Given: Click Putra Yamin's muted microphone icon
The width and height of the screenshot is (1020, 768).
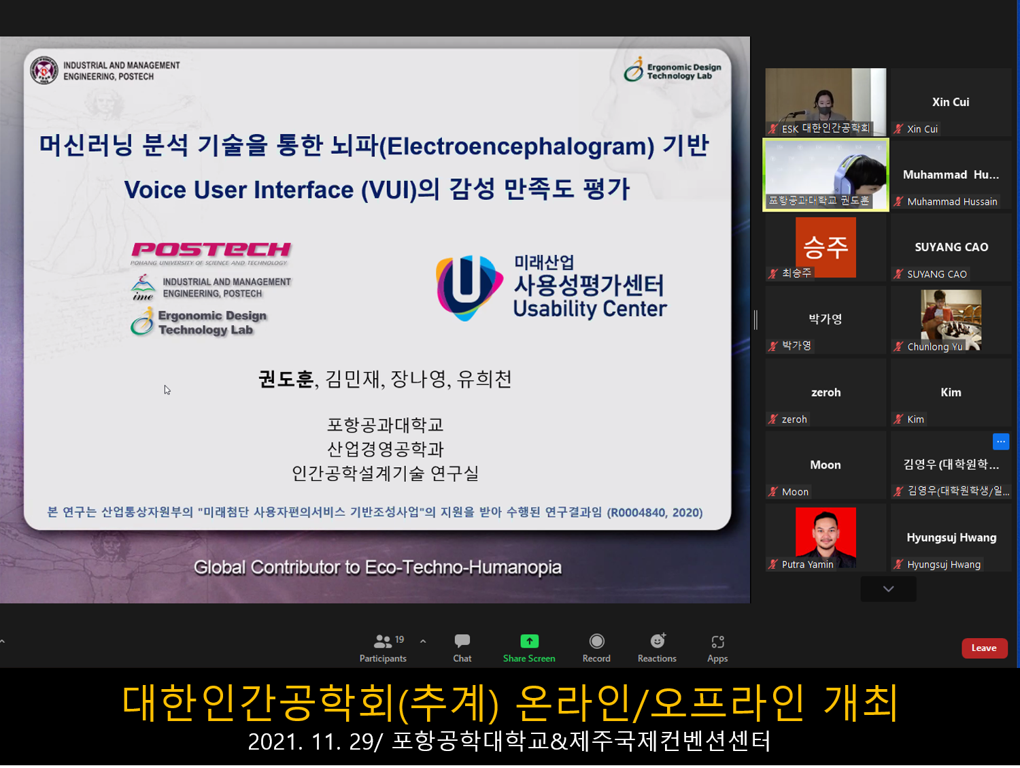Looking at the screenshot, I should (773, 565).
